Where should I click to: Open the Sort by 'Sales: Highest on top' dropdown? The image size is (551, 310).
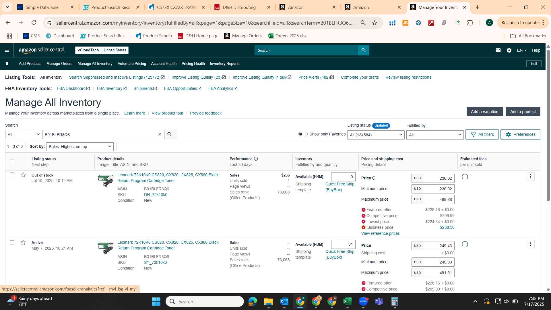click(80, 147)
